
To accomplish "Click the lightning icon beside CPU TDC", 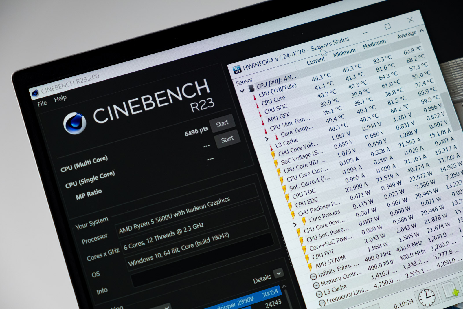I will (287, 198).
